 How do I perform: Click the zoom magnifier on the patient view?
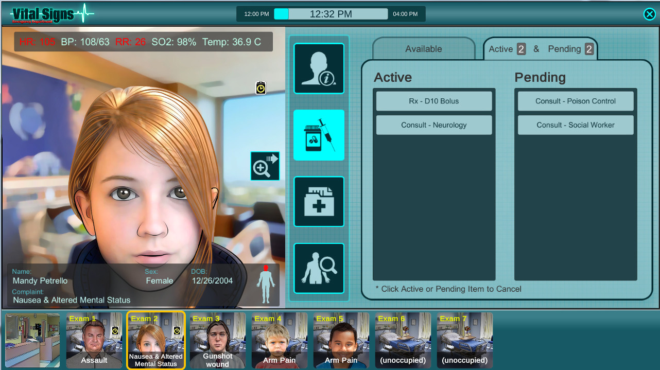(265, 166)
